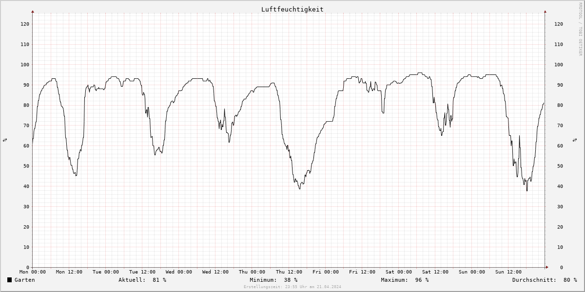Click the Sat 12:00 time axis label
Image resolution: width=585 pixels, height=292 pixels.
[x=435, y=272]
